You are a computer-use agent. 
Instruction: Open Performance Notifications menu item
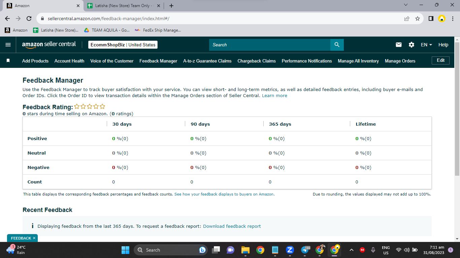[307, 61]
